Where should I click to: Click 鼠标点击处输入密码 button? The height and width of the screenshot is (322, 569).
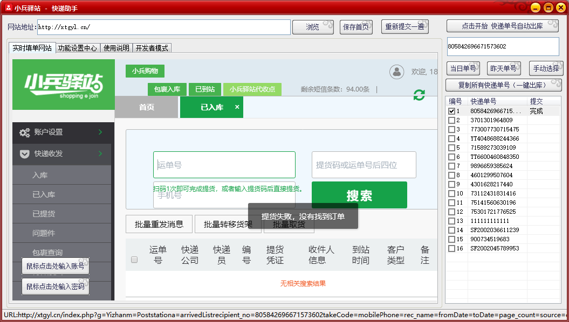coord(56,286)
